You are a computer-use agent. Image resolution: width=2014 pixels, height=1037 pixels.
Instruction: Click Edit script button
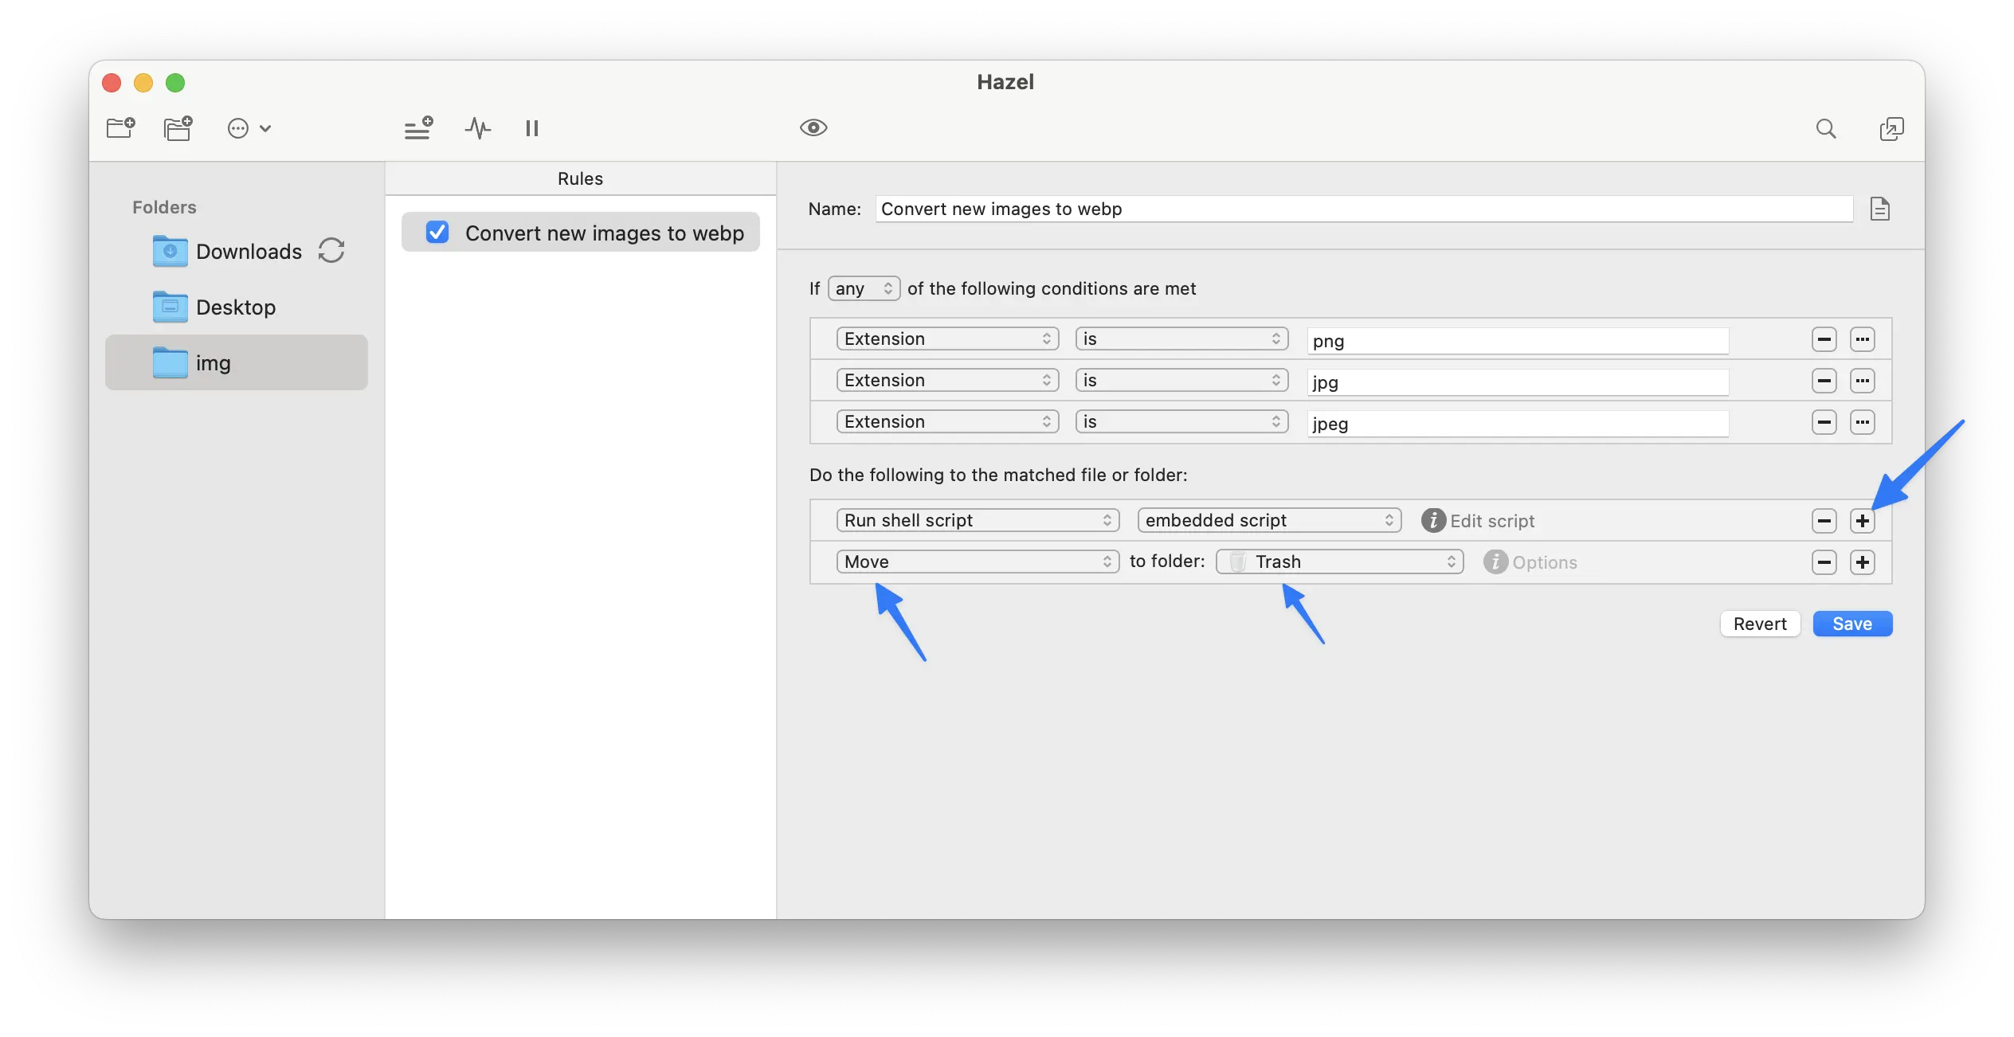[x=1479, y=521]
